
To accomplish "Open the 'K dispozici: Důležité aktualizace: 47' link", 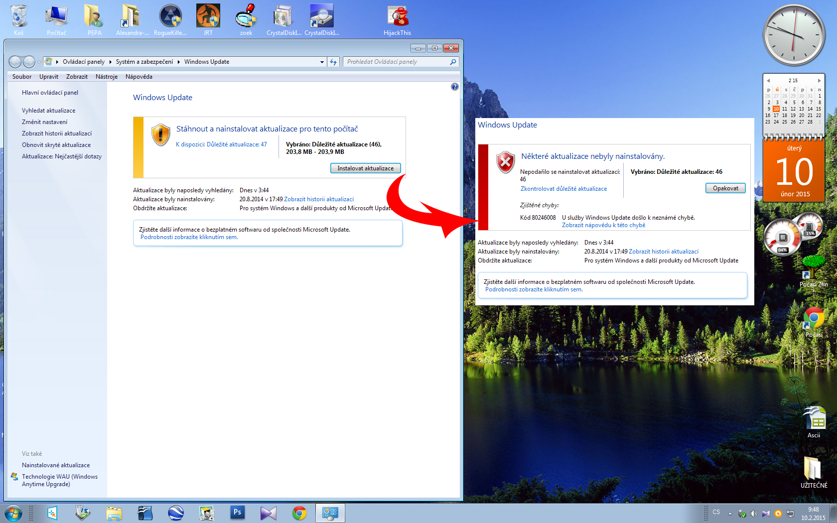I will pos(221,144).
